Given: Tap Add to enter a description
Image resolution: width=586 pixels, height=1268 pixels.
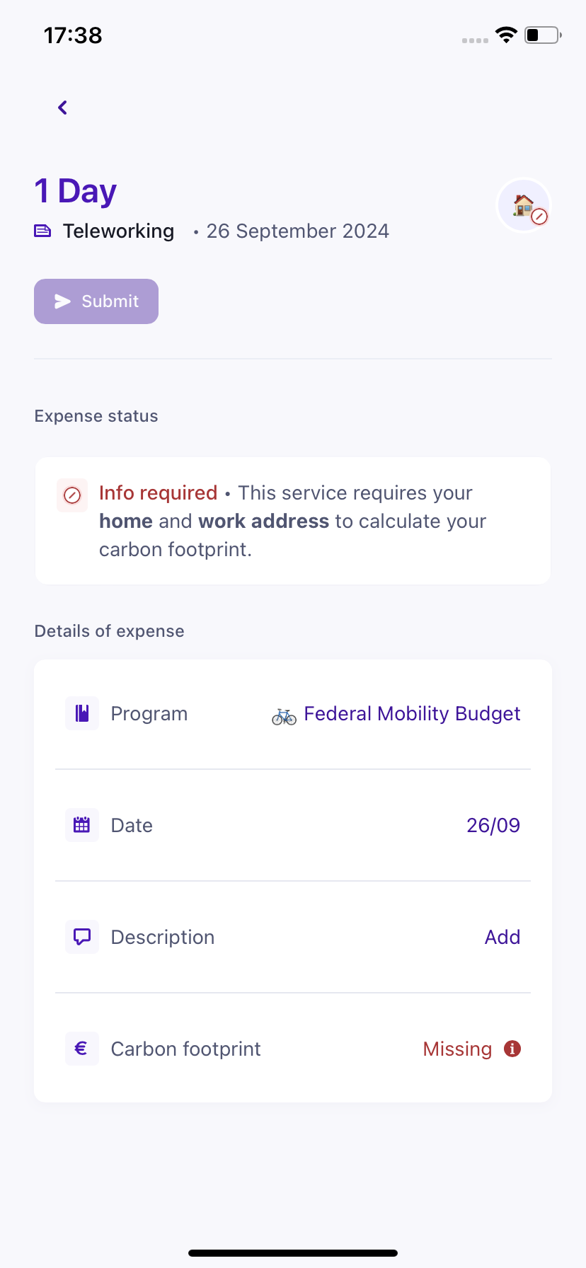Looking at the screenshot, I should click(502, 937).
